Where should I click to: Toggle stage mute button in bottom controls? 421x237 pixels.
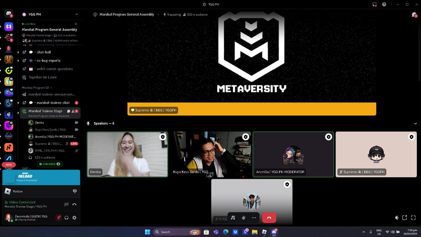pyautogui.click(x=233, y=218)
